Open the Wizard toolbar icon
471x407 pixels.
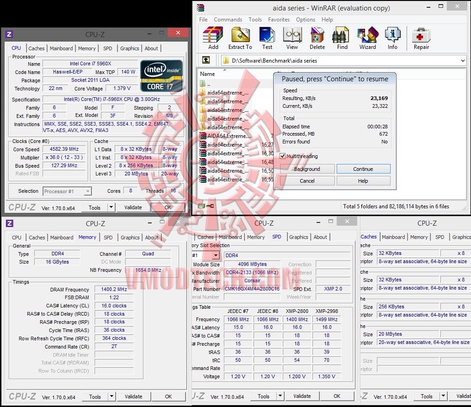tap(368, 34)
